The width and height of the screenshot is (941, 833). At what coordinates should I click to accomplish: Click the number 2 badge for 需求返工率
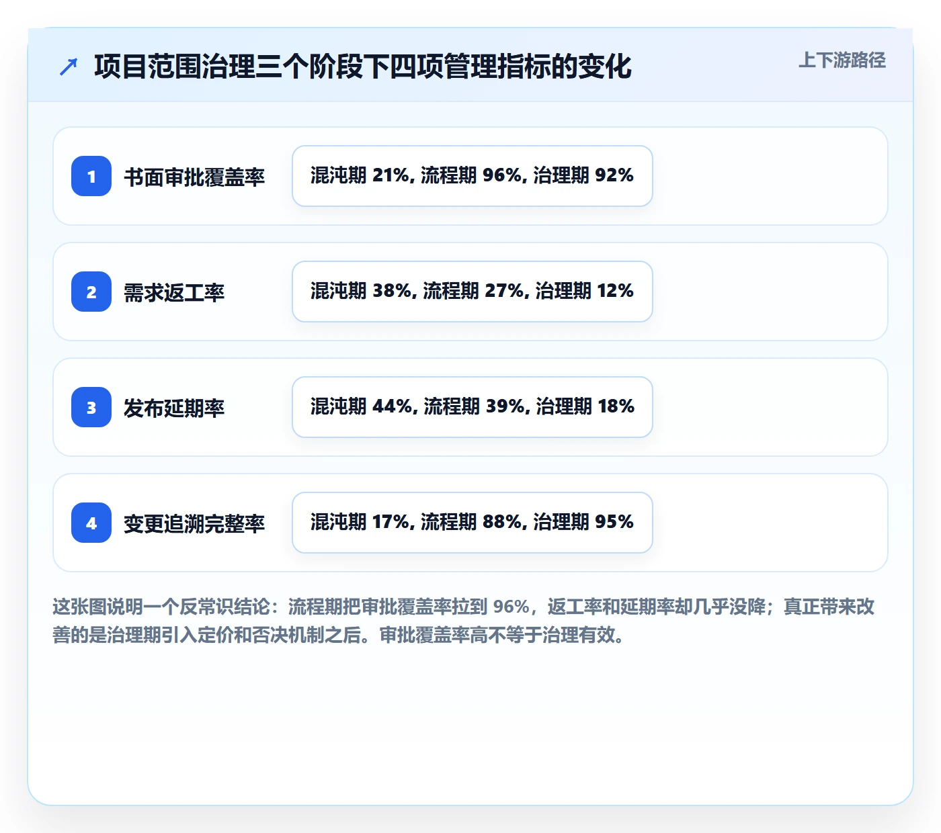tap(91, 292)
